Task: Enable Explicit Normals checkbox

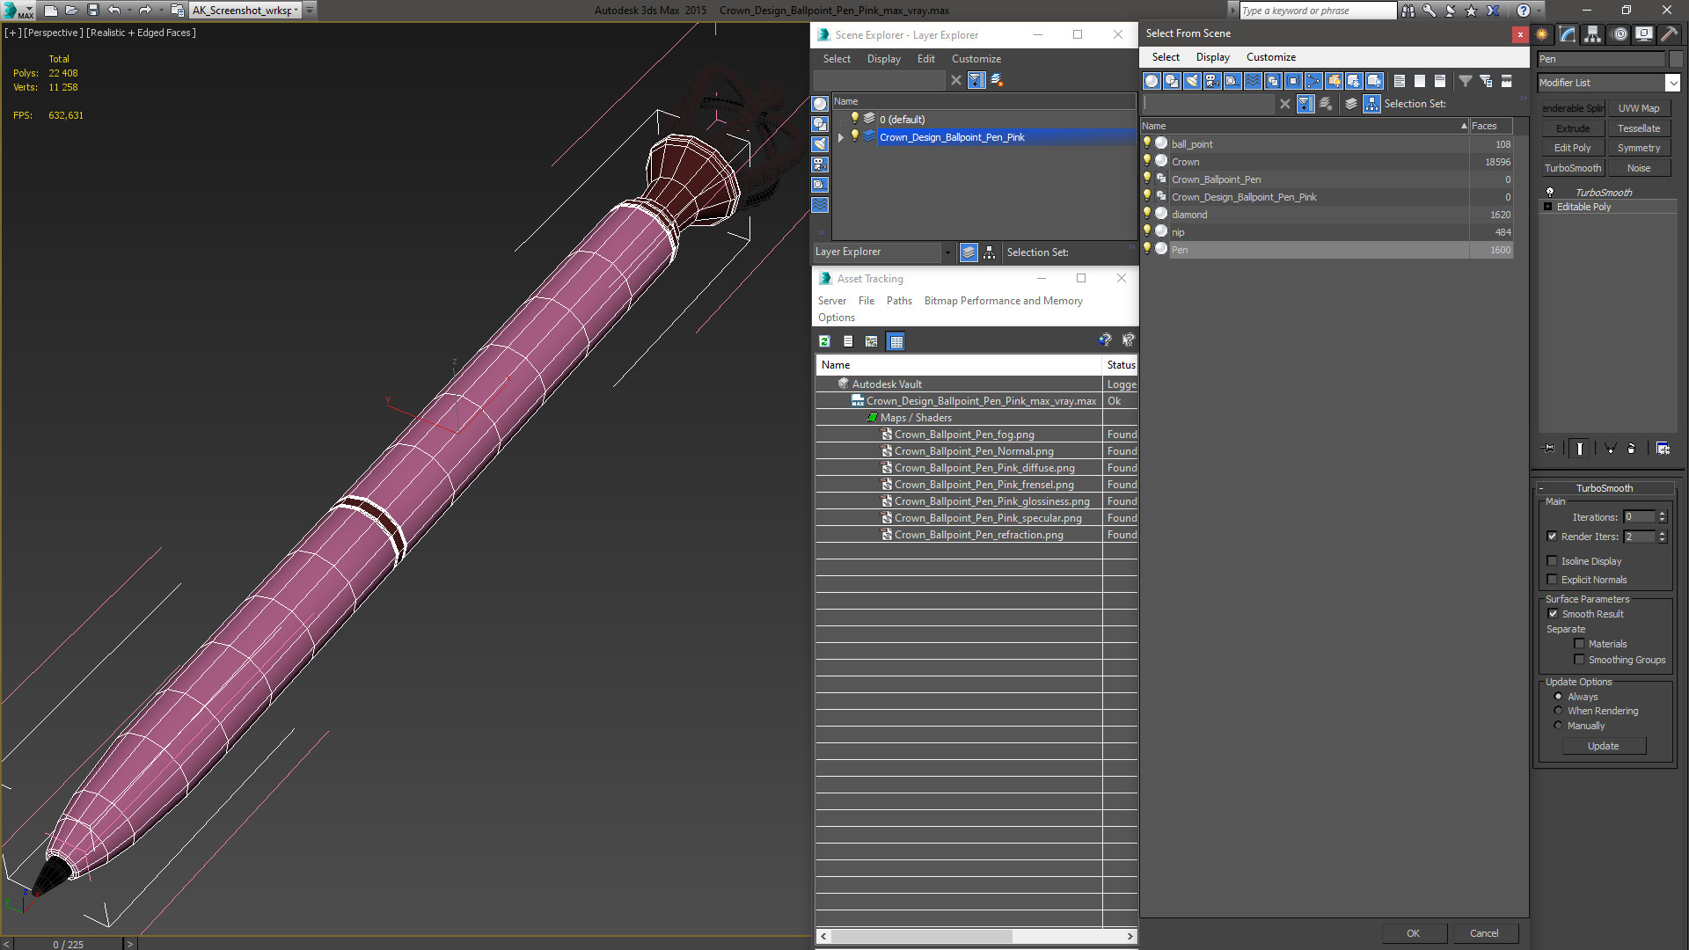Action: [x=1552, y=580]
